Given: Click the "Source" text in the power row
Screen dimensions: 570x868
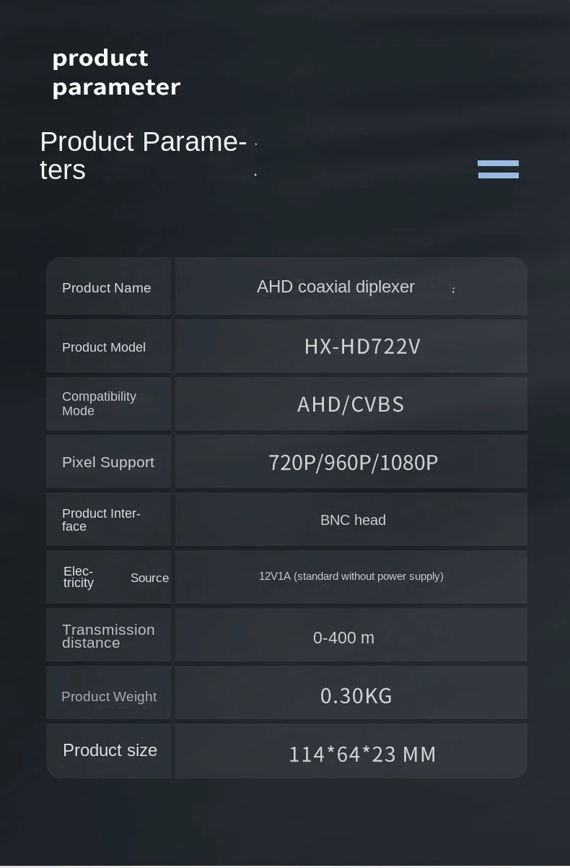Looking at the screenshot, I should (x=149, y=578).
